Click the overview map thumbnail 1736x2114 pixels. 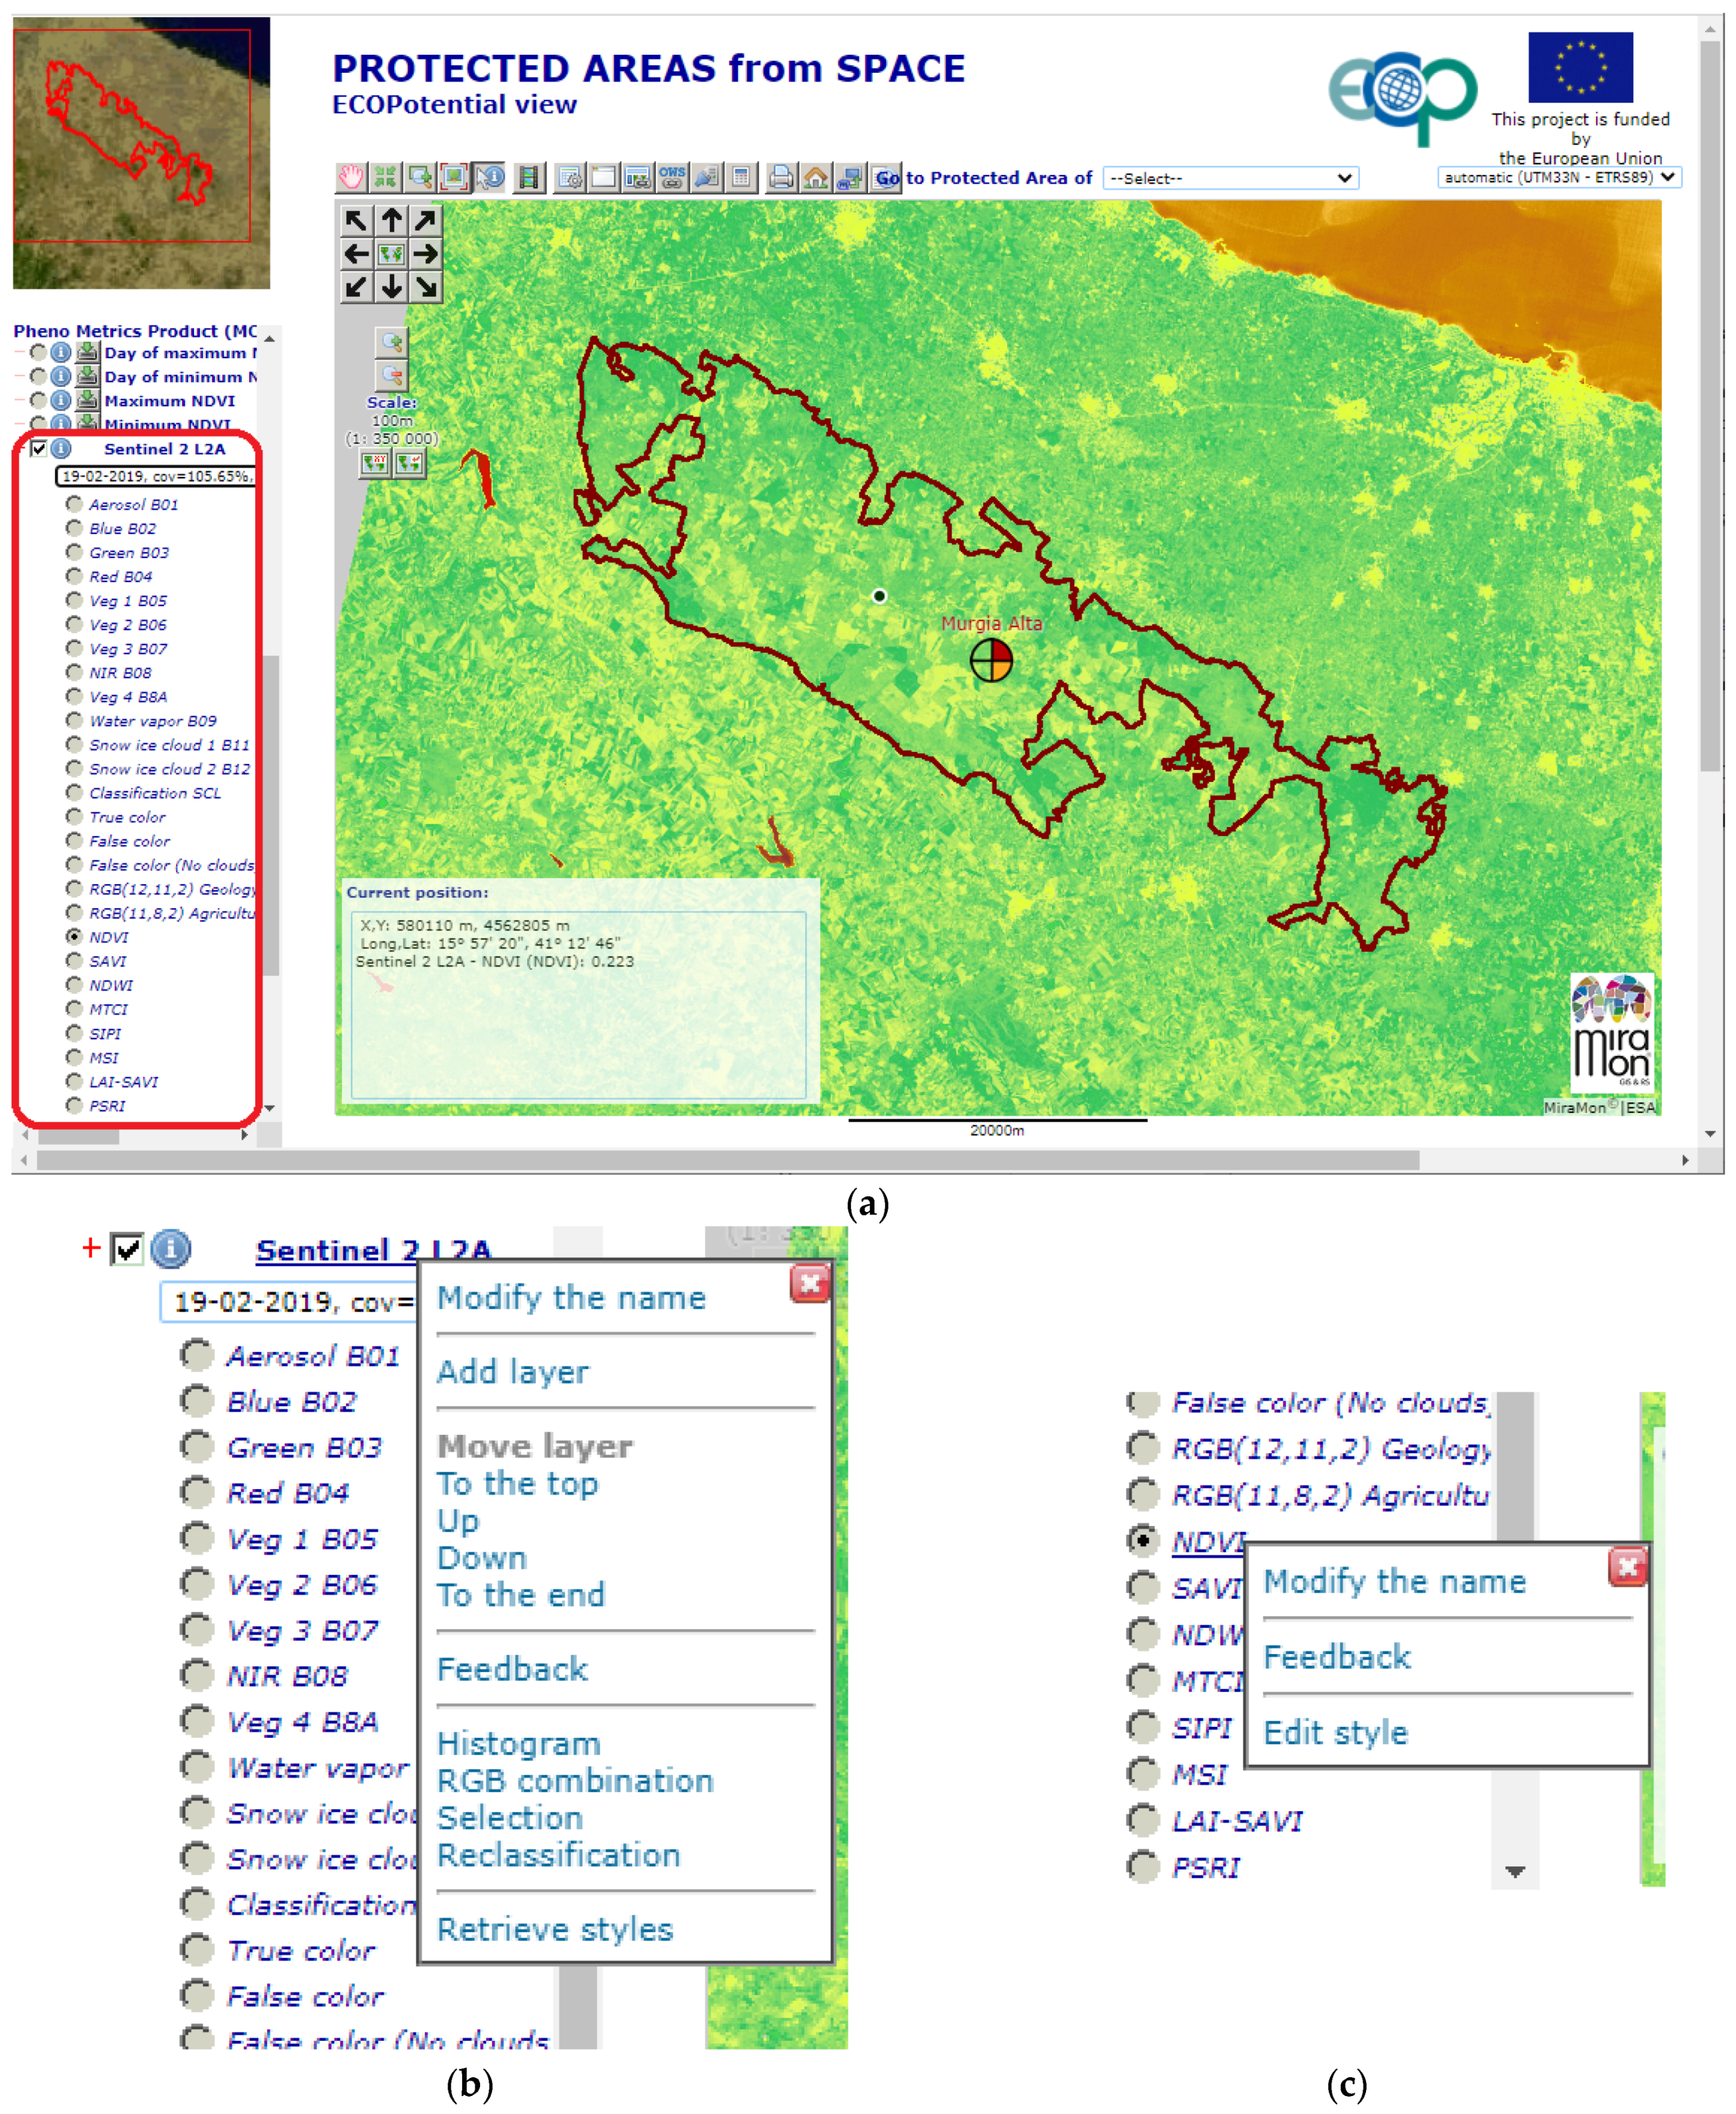[x=141, y=152]
